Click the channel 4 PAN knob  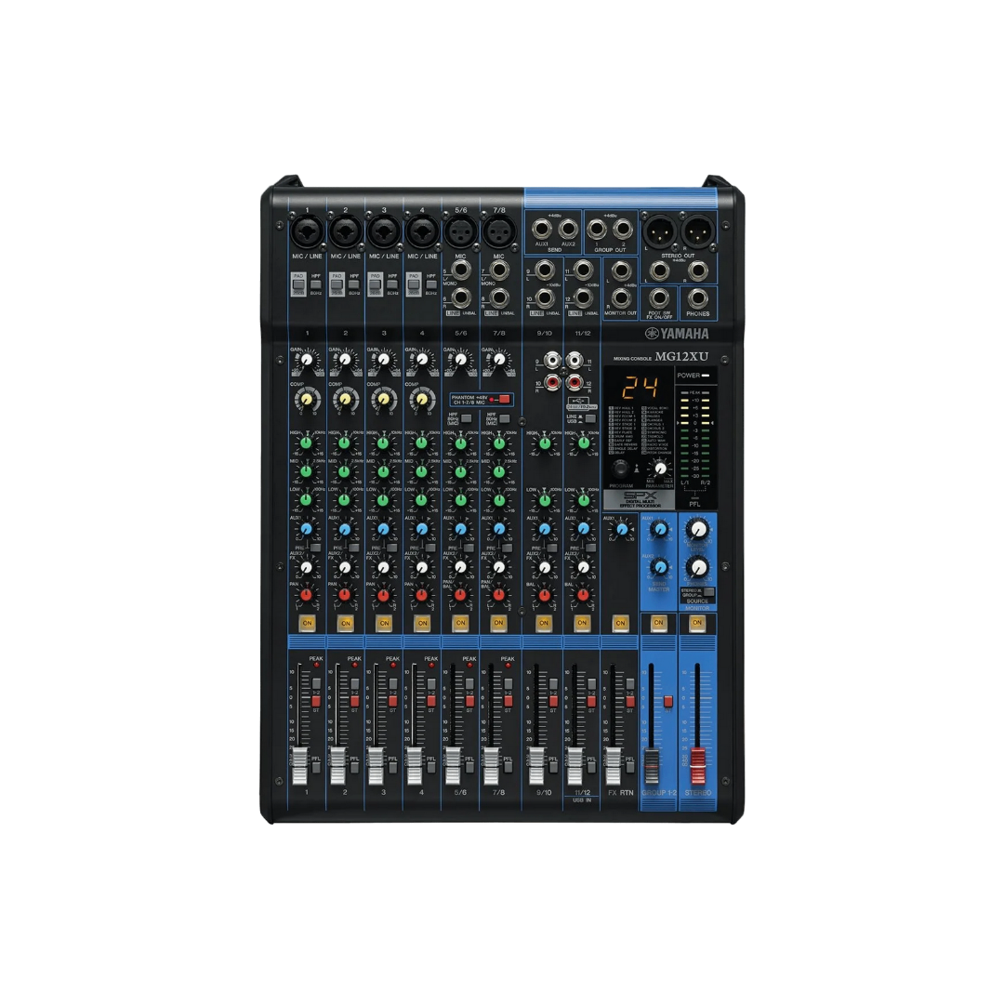click(421, 593)
